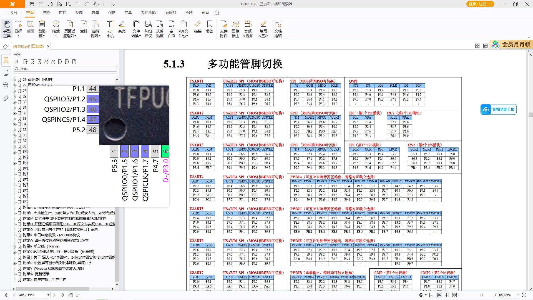Expand bookmark 附录S USB原理及应用
This screenshot has height=300, width=533.
click(14, 252)
